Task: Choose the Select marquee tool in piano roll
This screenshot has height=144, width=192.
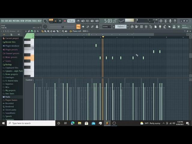Action: 60,31
